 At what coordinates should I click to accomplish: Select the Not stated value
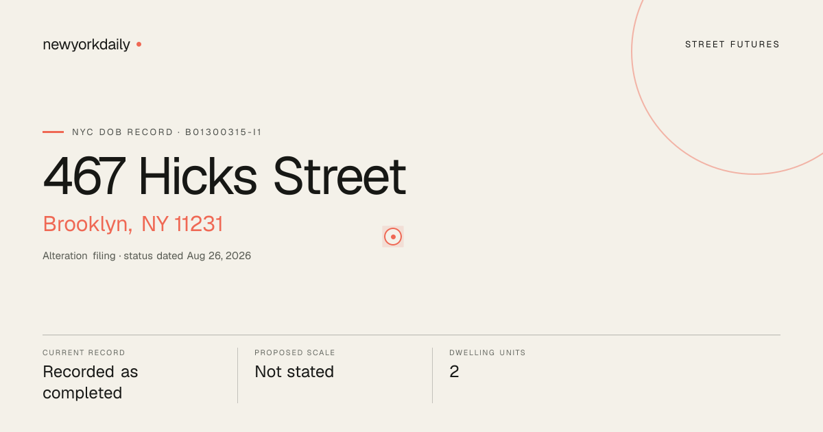[x=294, y=372]
